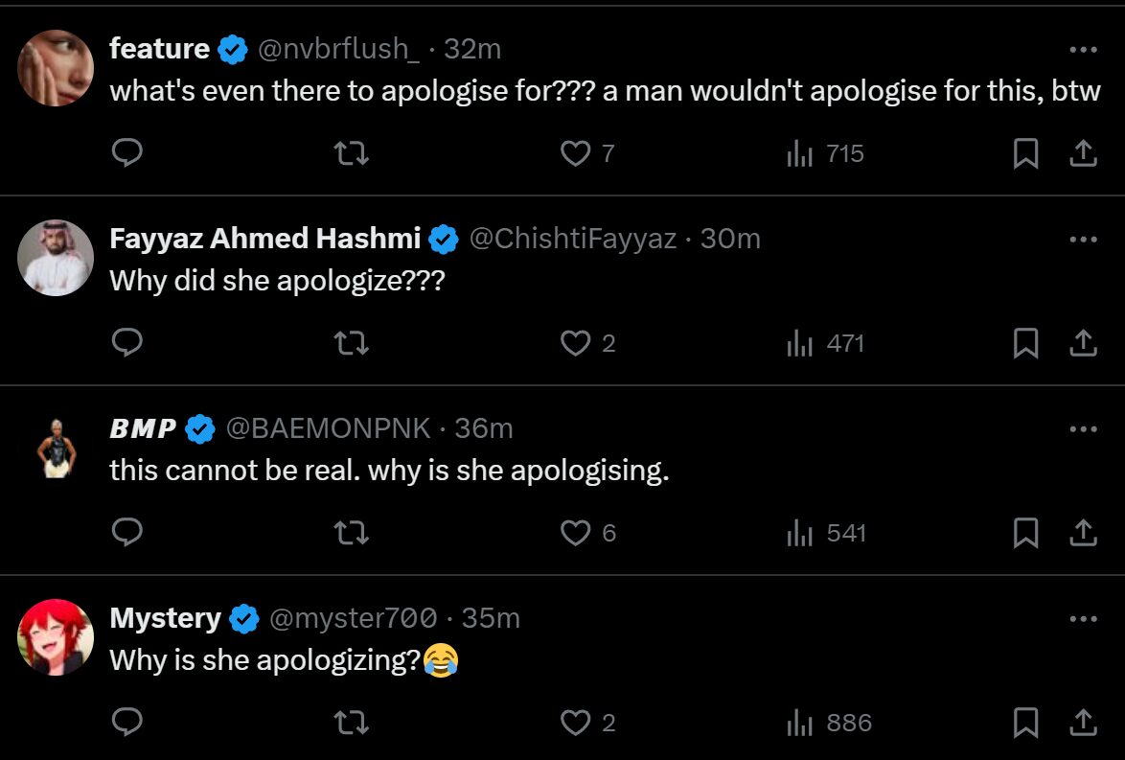Click the Mystery display name
This screenshot has height=760, width=1125.
(x=165, y=618)
